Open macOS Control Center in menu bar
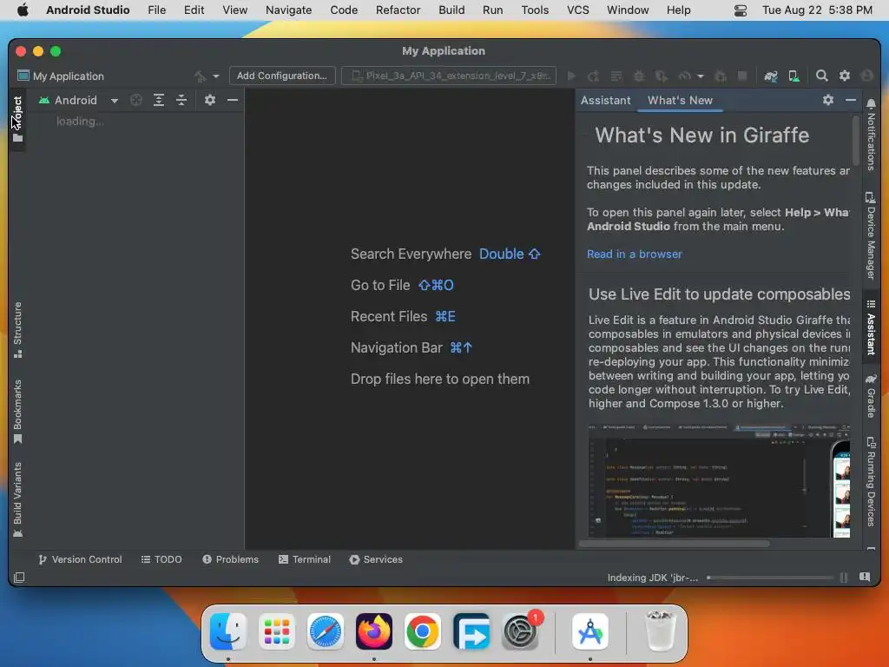Image resolution: width=889 pixels, height=667 pixels. pos(741,10)
